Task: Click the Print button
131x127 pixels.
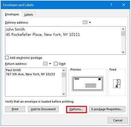Action: click(x=15, y=109)
